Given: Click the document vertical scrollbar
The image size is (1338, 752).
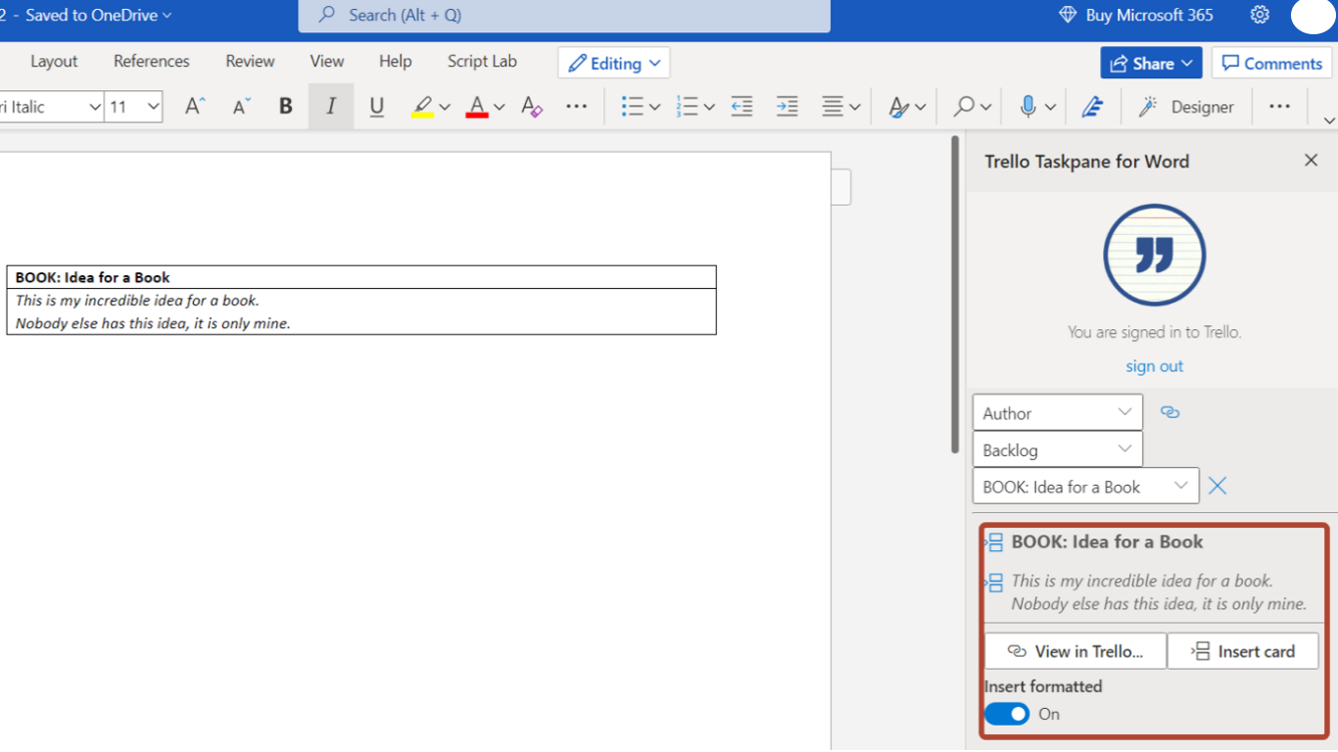Looking at the screenshot, I should pos(955,294).
